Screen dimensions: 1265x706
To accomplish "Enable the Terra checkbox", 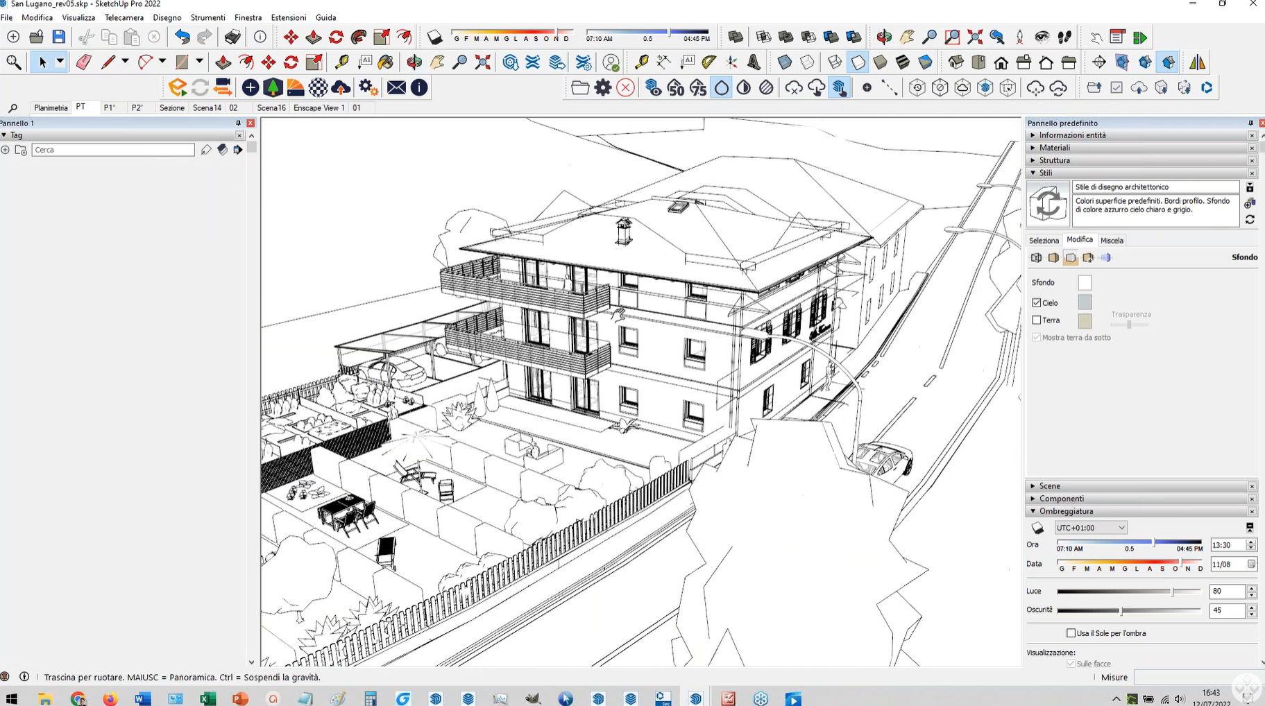I will pos(1037,320).
